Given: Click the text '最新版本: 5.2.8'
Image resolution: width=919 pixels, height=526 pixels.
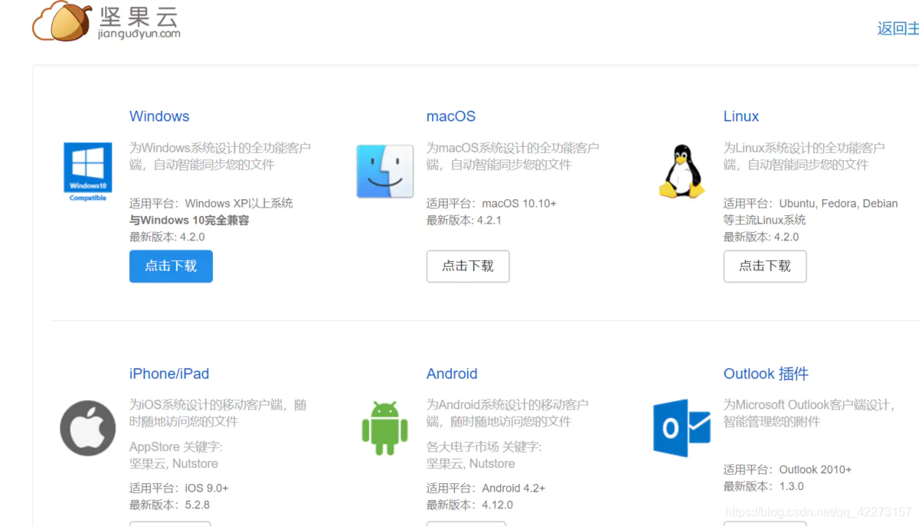Looking at the screenshot, I should coord(169,505).
